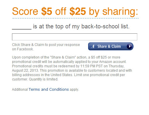
Task: Click the Share & Claim button label
Action: (x=109, y=47)
